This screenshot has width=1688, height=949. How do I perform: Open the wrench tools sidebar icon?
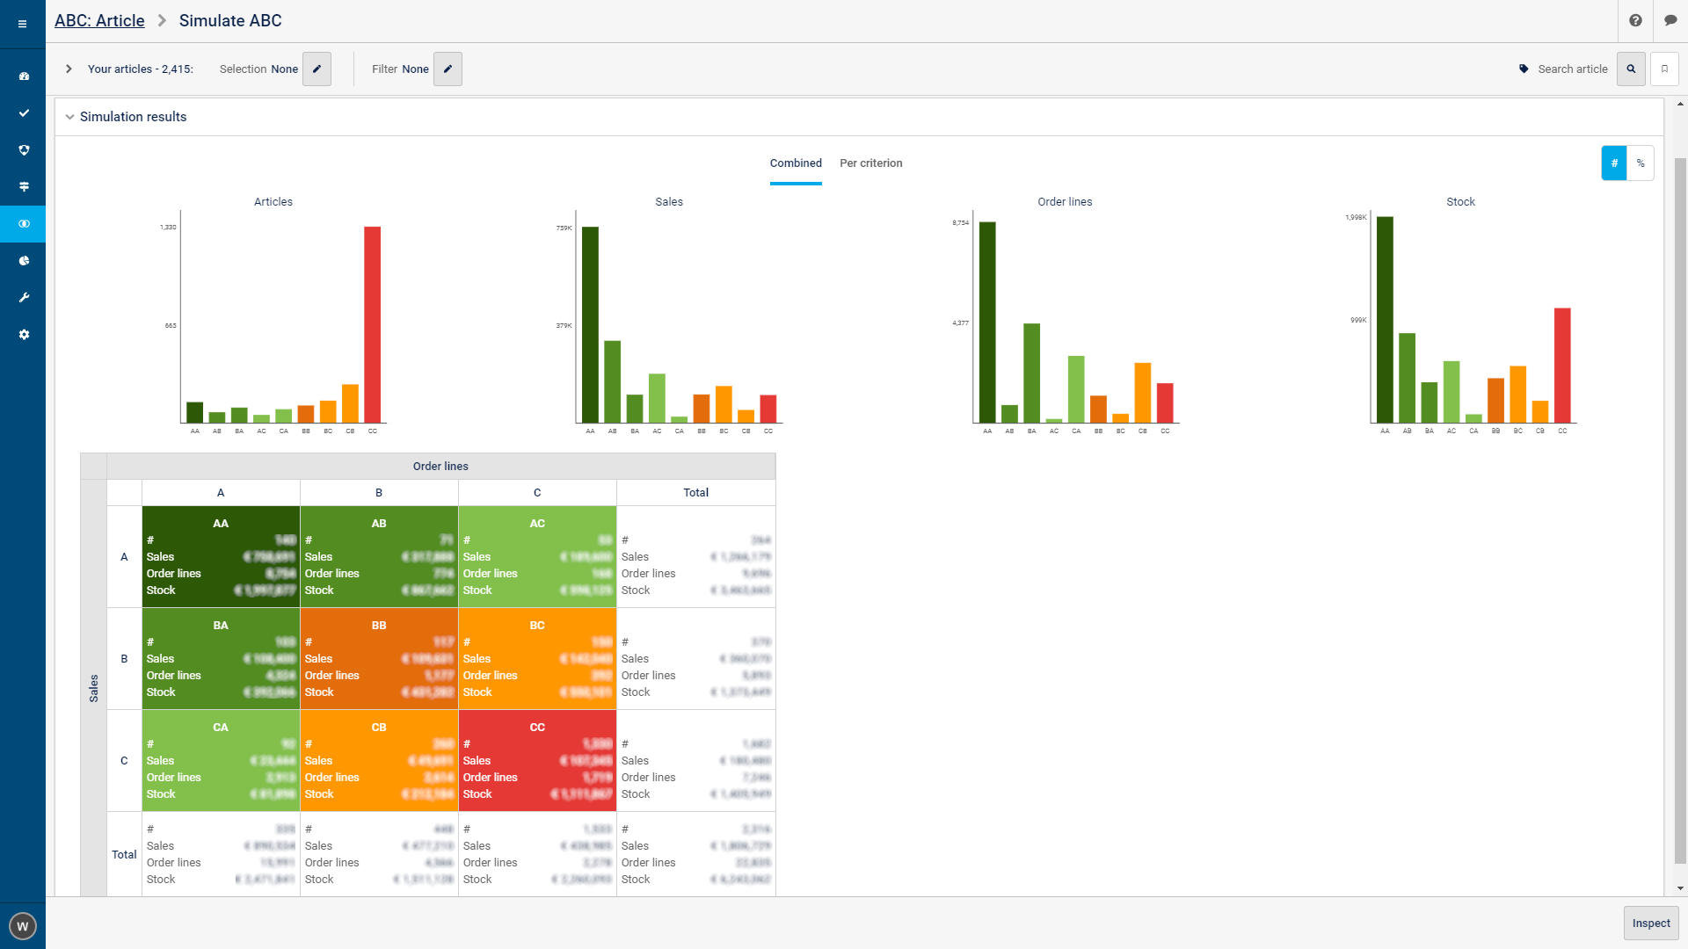point(24,298)
